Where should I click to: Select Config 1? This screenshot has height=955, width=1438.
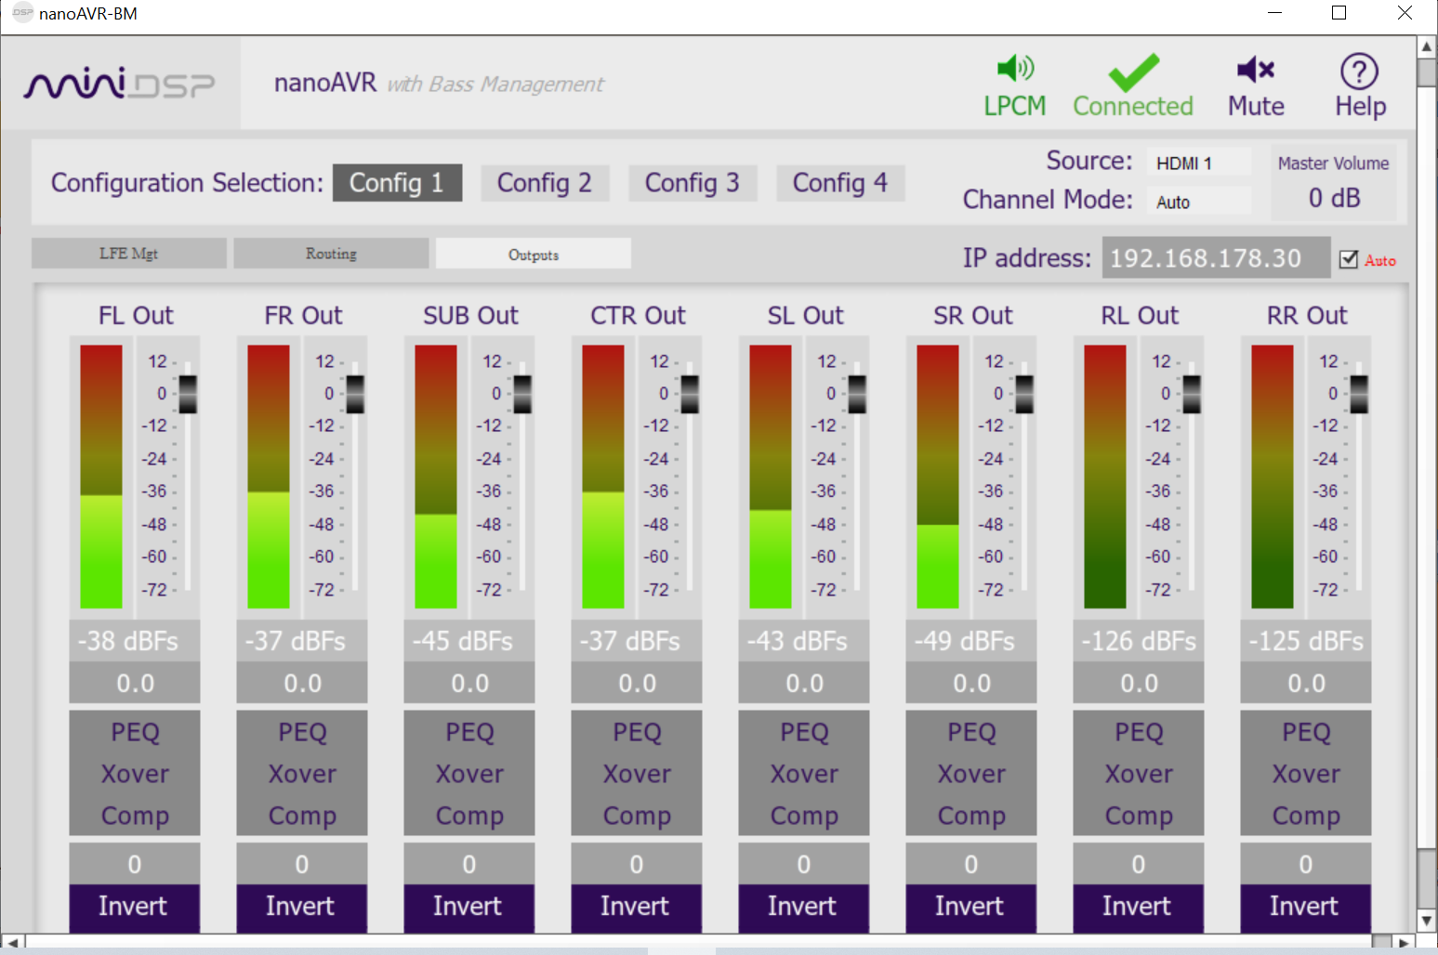click(397, 183)
